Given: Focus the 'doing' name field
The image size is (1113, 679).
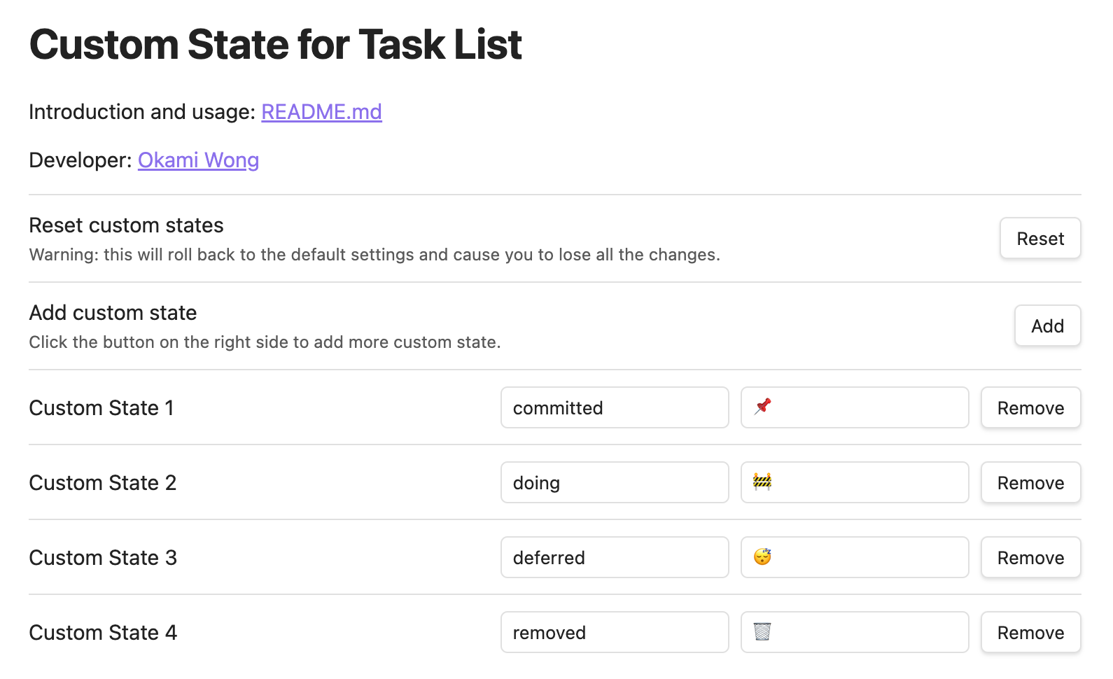Looking at the screenshot, I should (614, 482).
